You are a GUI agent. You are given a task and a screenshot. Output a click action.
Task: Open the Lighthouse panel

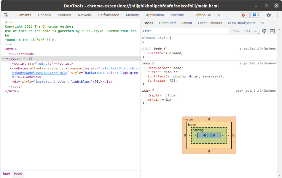point(202,15)
